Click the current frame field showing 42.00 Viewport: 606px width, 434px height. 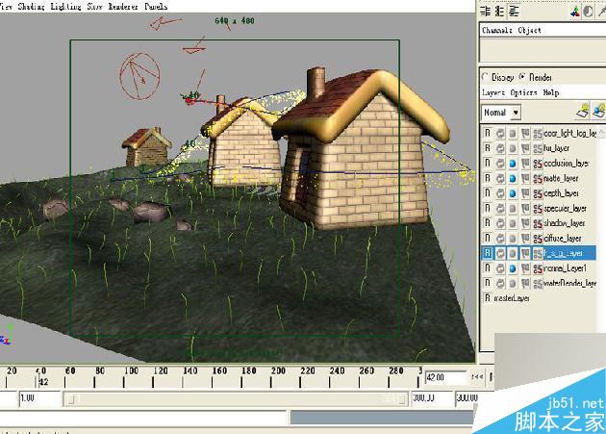[445, 377]
